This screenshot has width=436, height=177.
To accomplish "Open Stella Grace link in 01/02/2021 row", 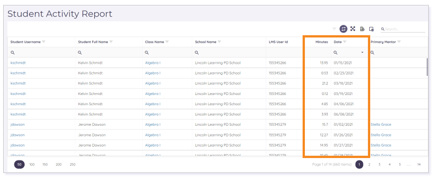I will point(381,125).
